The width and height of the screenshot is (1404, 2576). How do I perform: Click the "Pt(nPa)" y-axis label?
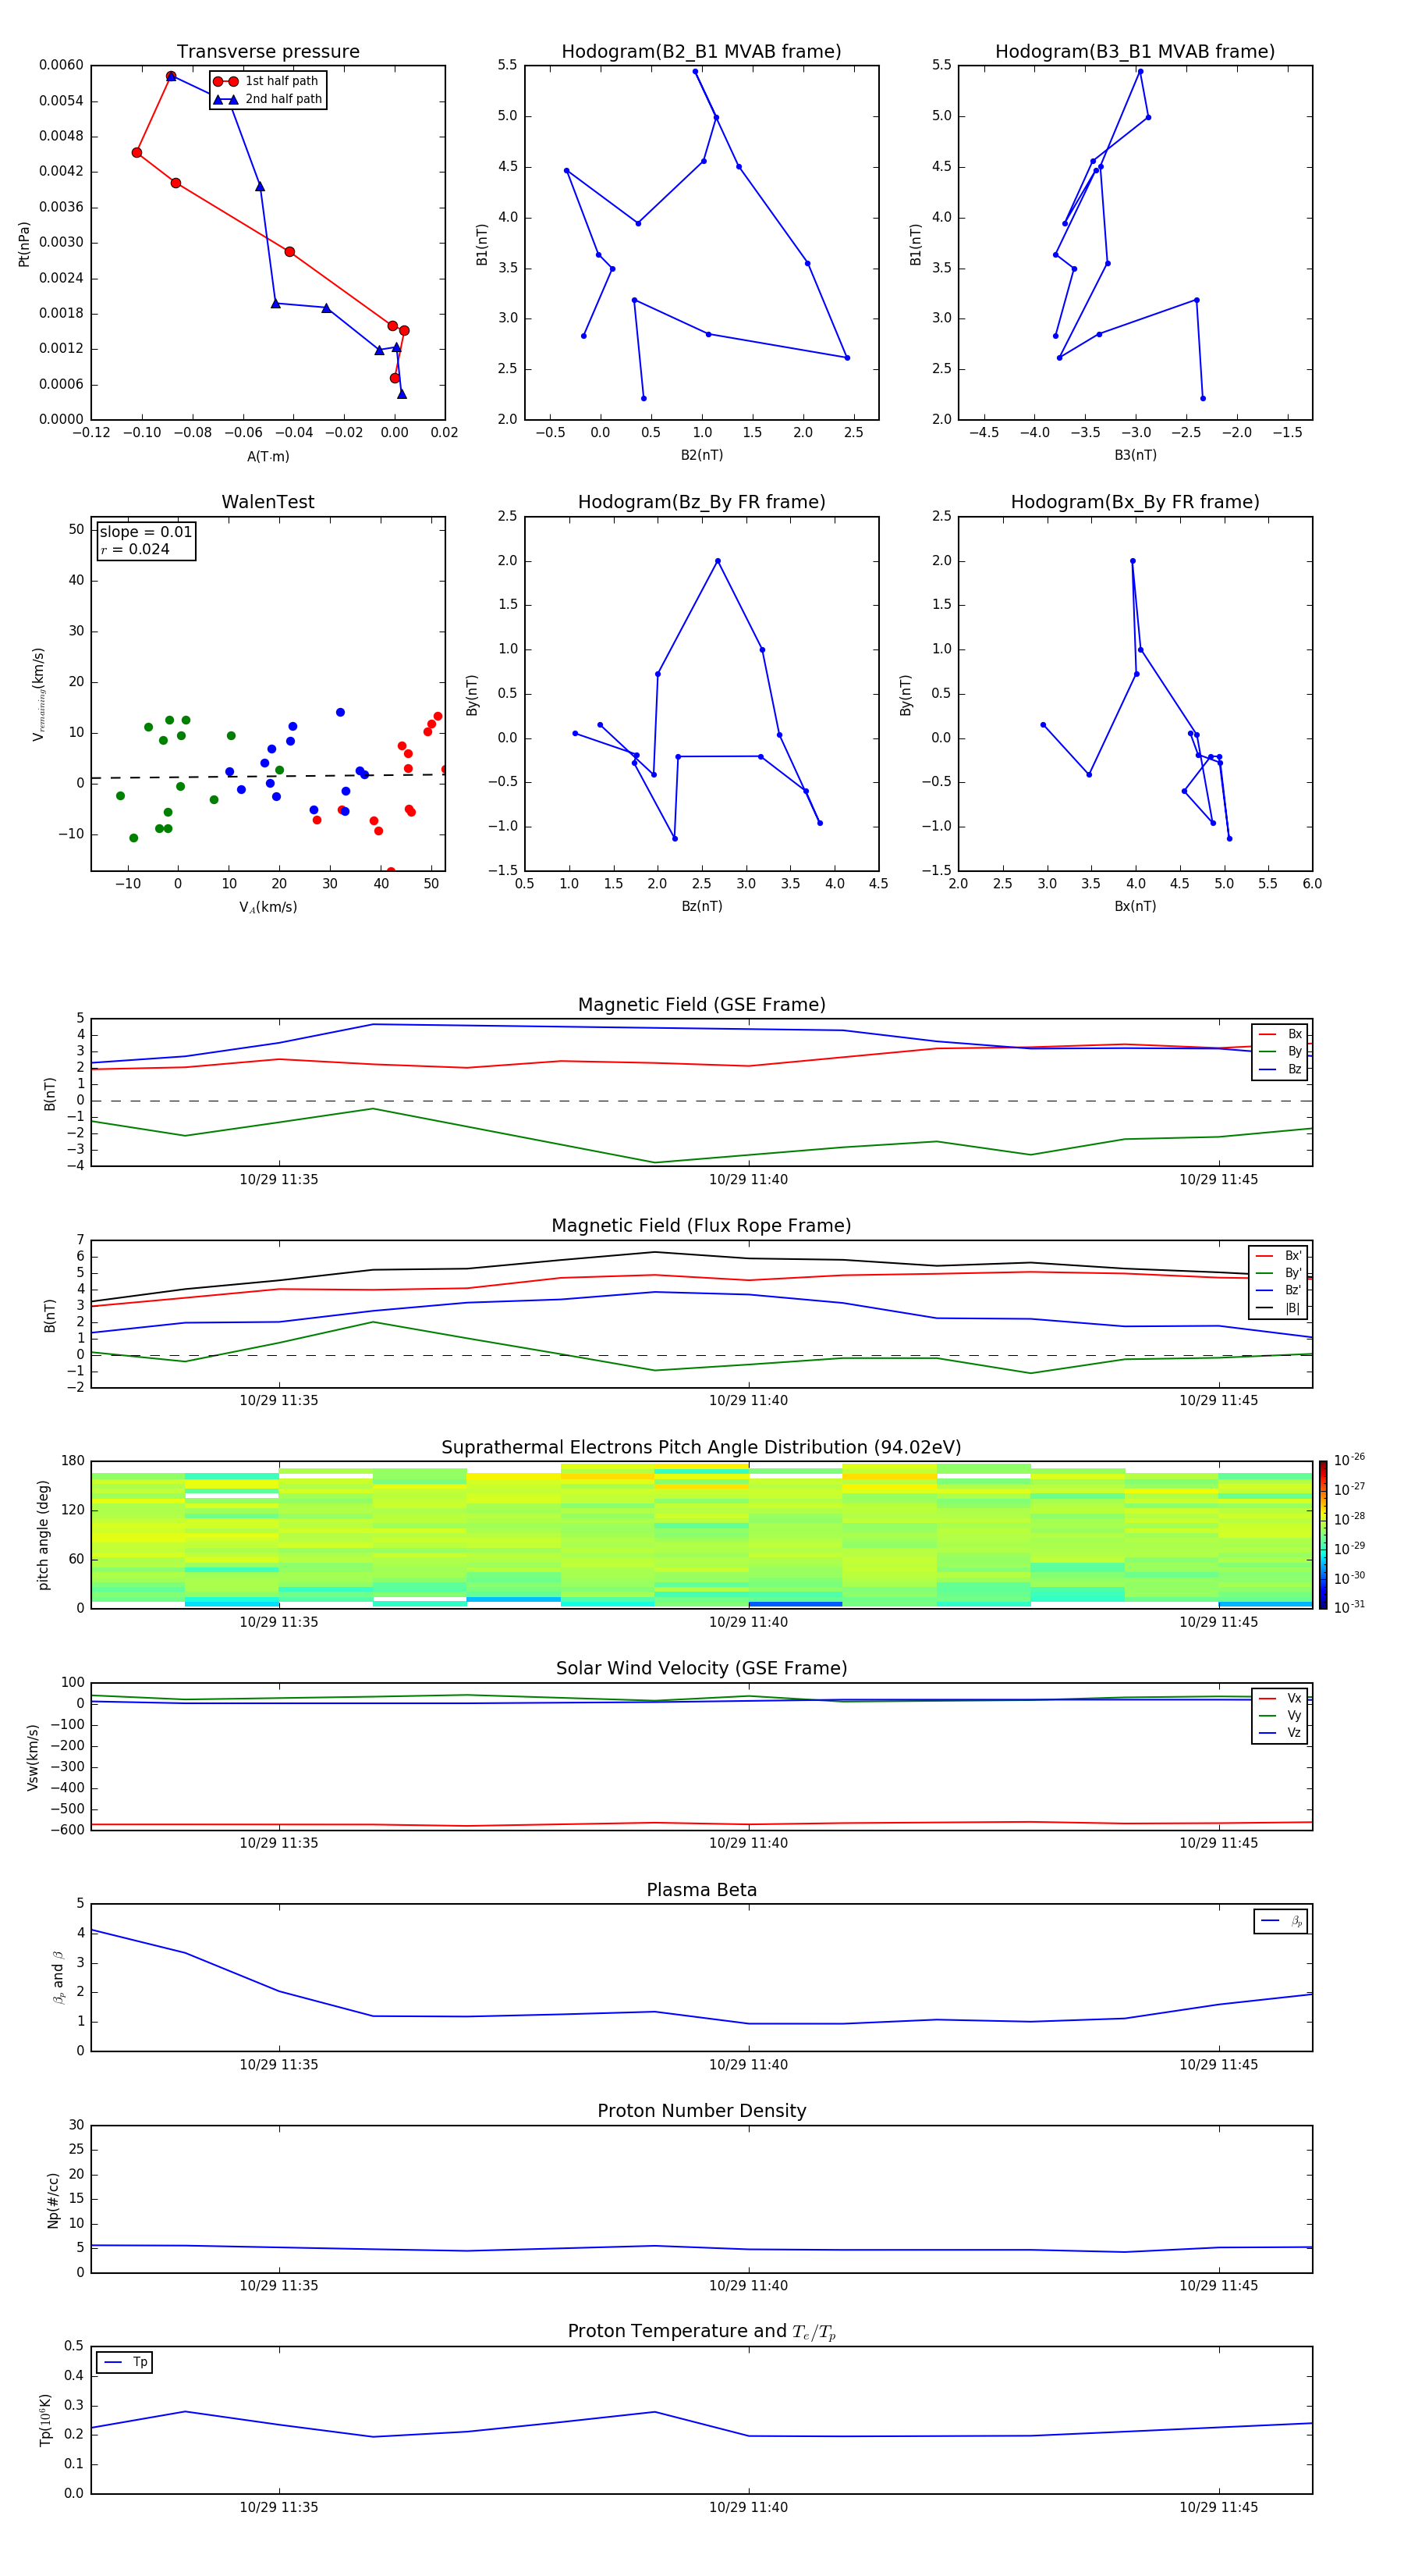click(24, 244)
